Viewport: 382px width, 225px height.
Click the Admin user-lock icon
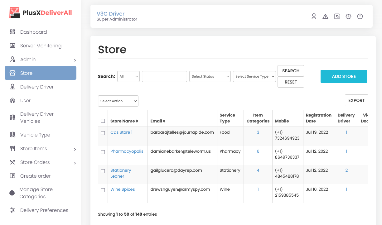pyautogui.click(x=12, y=59)
